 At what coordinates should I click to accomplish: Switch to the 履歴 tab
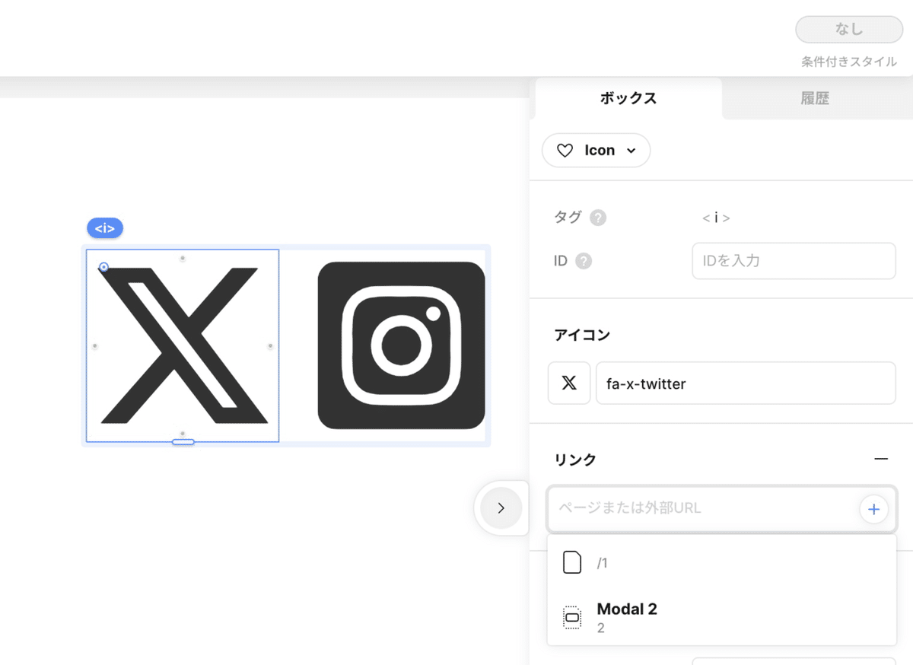pos(815,98)
